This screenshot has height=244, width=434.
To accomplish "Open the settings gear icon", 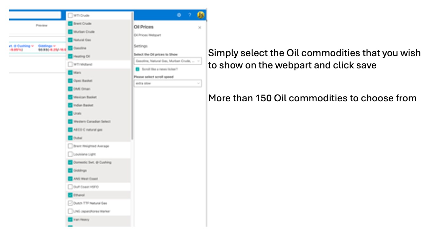I will click(x=179, y=15).
